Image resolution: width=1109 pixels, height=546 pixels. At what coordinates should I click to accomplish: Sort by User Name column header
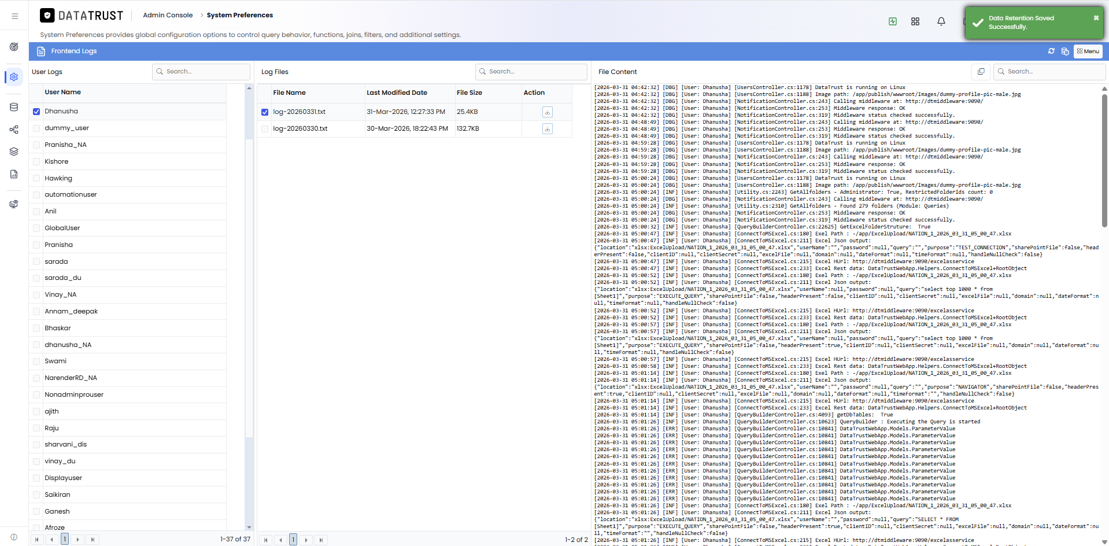point(62,92)
